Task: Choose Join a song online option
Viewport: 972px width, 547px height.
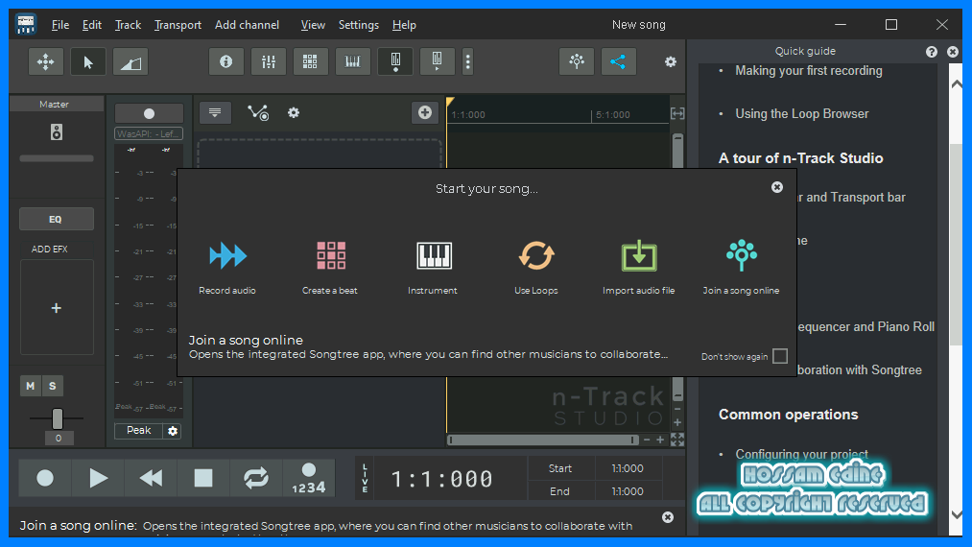Action: pos(742,267)
